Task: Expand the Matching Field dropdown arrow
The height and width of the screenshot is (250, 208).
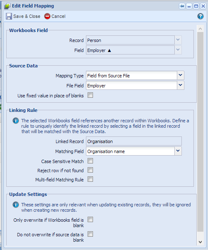Action: coord(178,151)
